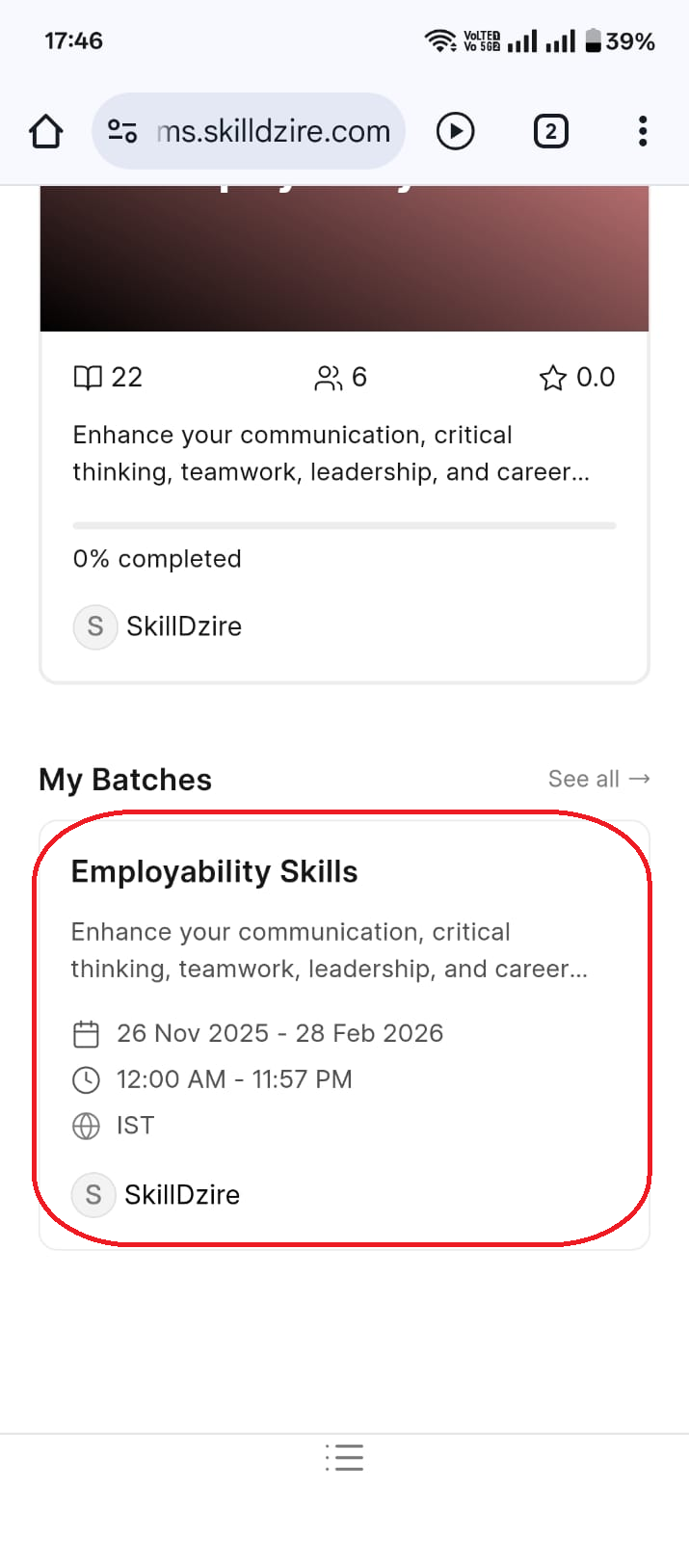Click the enrolled users icon showing 6
689x1542 pixels.
[x=328, y=378]
